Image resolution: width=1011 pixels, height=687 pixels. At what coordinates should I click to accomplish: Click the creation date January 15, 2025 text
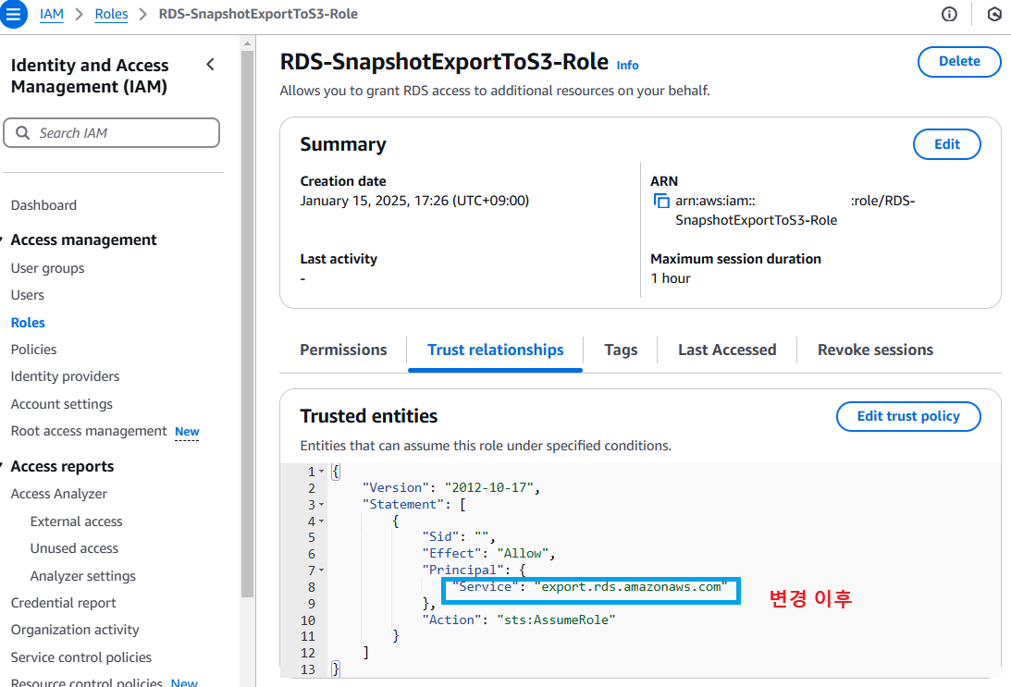click(x=414, y=201)
